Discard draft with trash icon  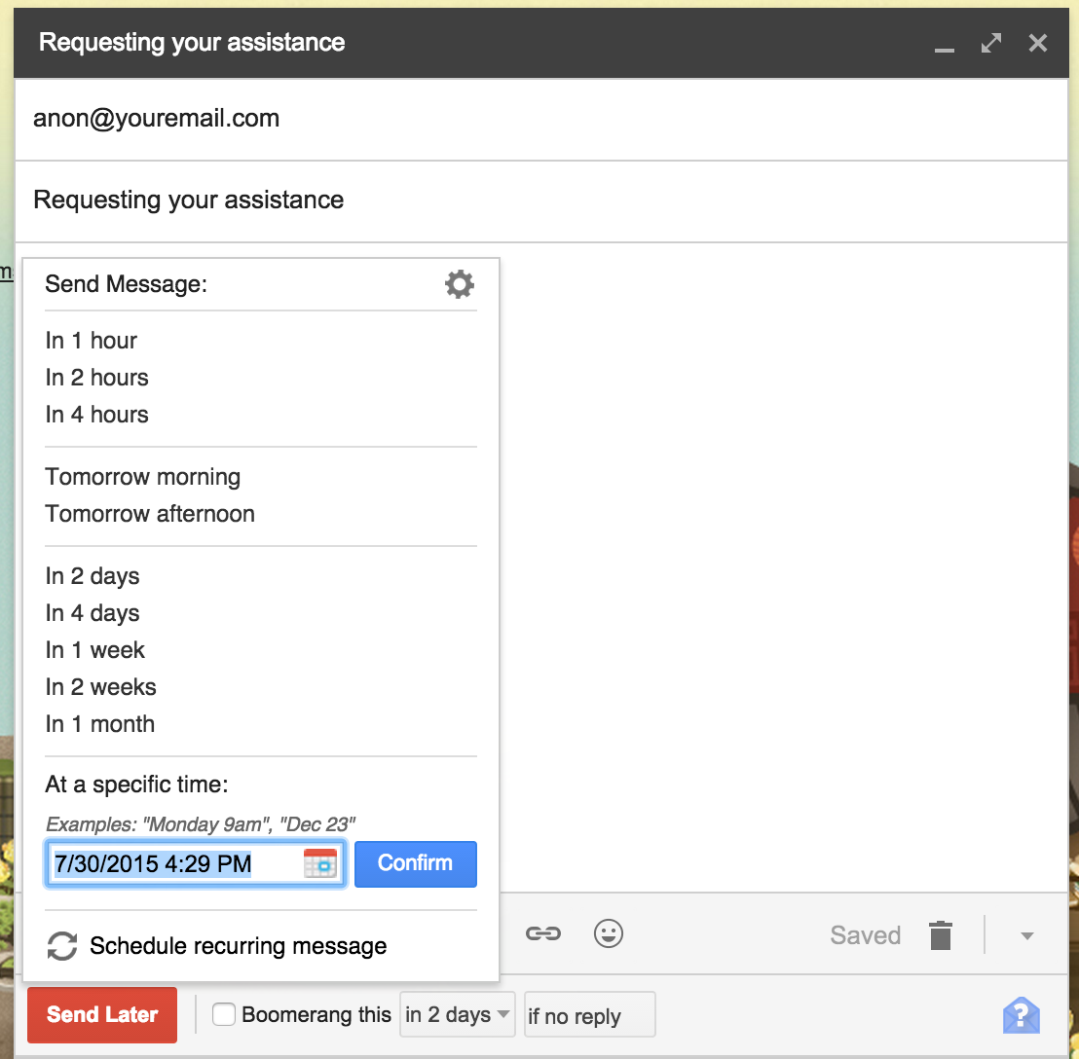(x=940, y=935)
